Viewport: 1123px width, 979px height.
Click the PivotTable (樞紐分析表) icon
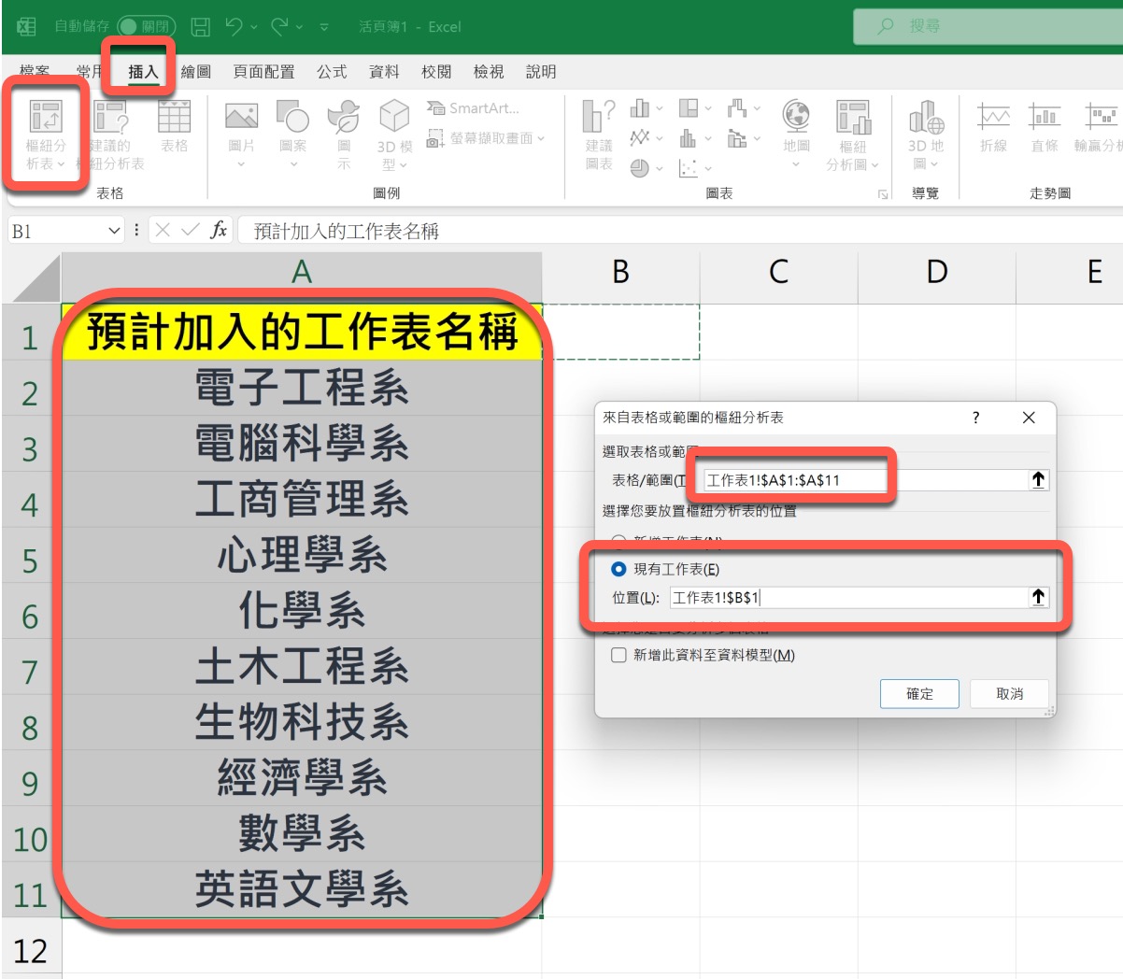(x=45, y=120)
